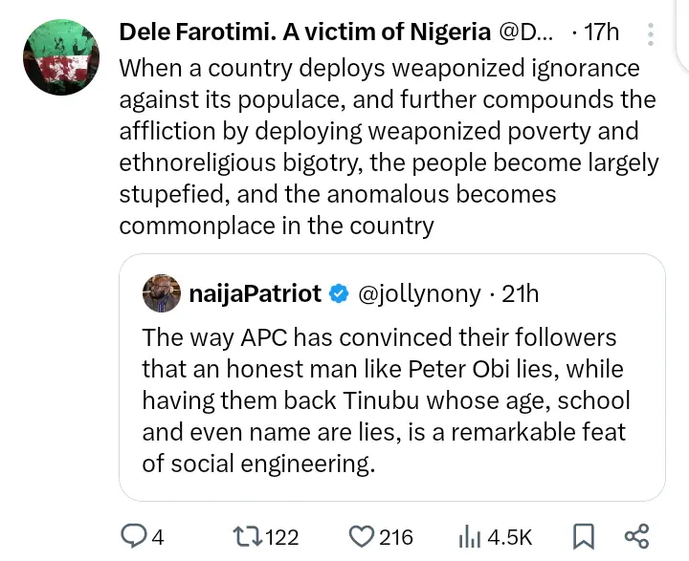
Task: Bookmark this tweet
Action: pos(583,536)
